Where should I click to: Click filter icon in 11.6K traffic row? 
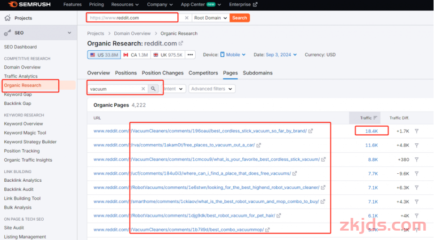(x=417, y=145)
